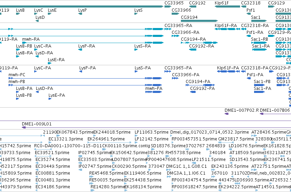Image resolution: width=291 pixels, height=192 pixels.
Task: Select transcript Sac1-RB
Action: tap(259, 43)
